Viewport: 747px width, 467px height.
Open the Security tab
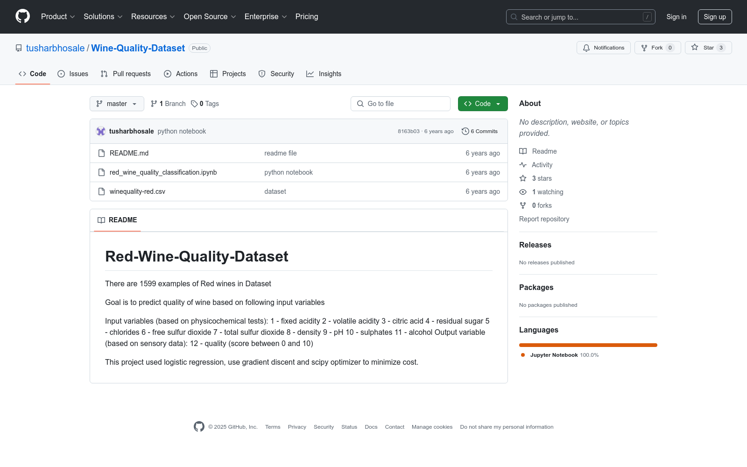(276, 74)
